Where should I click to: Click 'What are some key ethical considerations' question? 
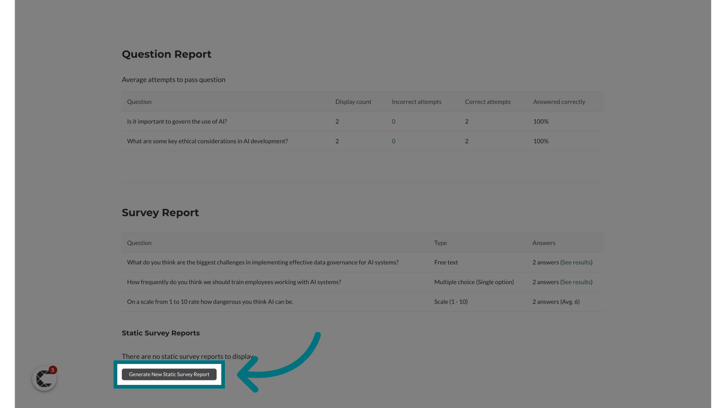point(207,141)
